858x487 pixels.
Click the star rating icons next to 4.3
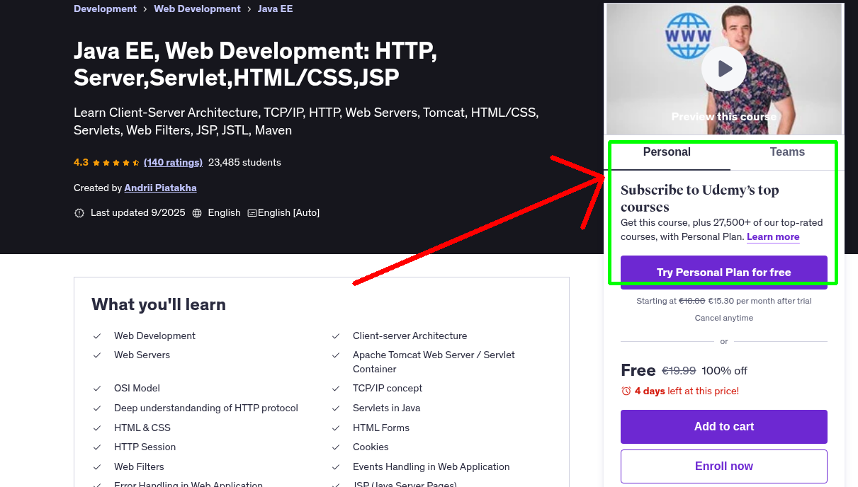point(116,163)
